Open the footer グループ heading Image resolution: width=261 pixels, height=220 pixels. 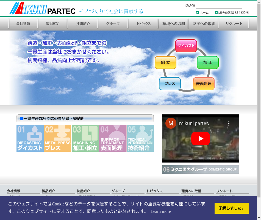(x=118, y=191)
